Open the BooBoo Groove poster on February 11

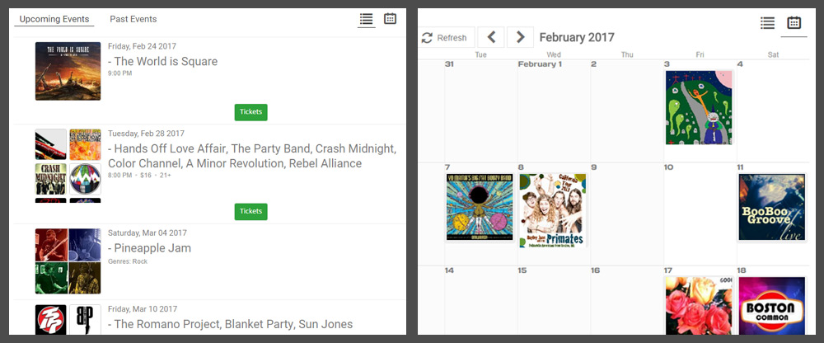point(771,207)
